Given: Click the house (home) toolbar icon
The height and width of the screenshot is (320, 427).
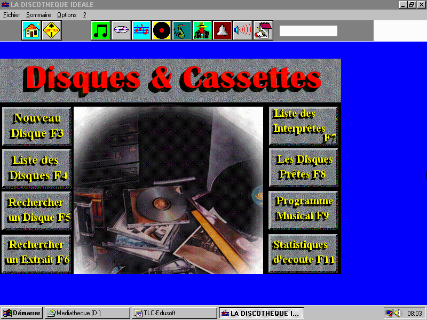Looking at the screenshot, I should [x=31, y=31].
